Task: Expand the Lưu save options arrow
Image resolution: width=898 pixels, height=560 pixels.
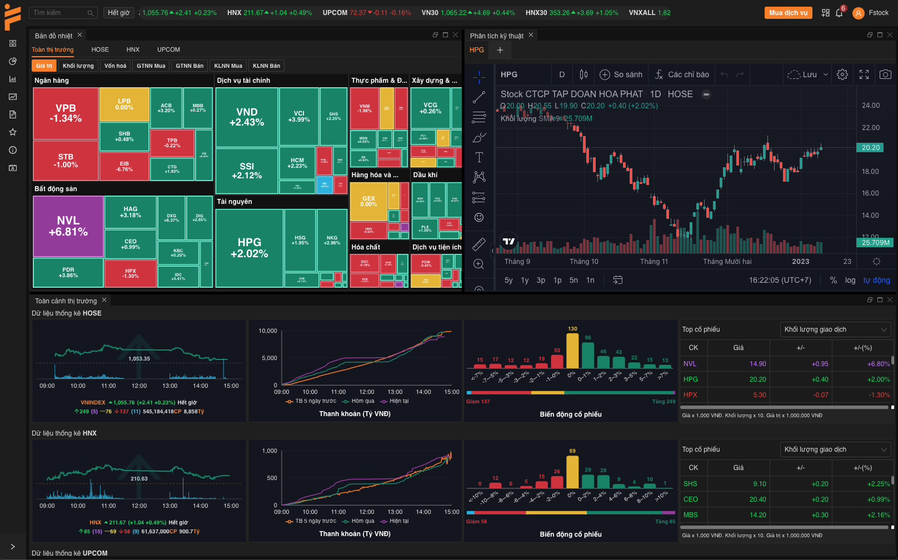Action: point(826,74)
